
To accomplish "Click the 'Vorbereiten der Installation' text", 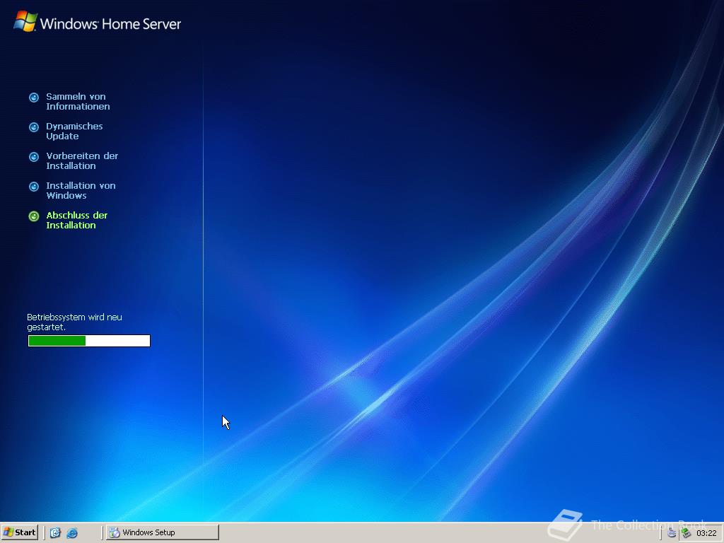I will [x=82, y=160].
